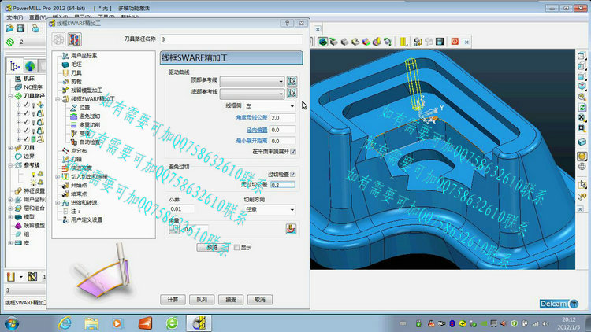This screenshot has width=591, height=332.
Task: Open 毛坯 page in the dialog tree
Action: pos(76,65)
